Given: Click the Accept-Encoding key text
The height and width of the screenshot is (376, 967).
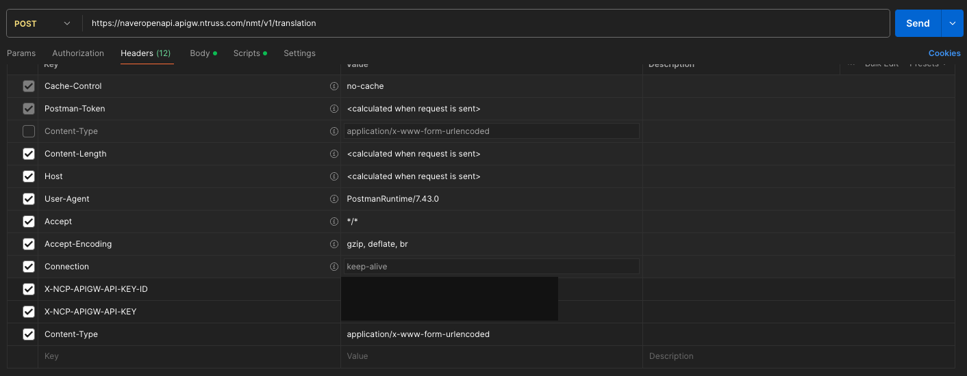Looking at the screenshot, I should (x=78, y=244).
